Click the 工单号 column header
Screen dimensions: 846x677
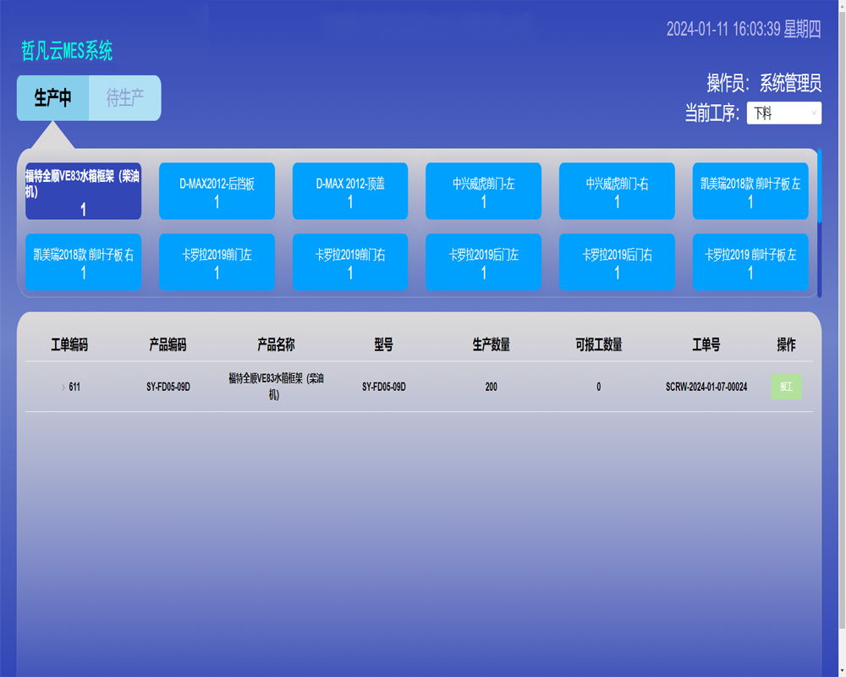tap(706, 345)
